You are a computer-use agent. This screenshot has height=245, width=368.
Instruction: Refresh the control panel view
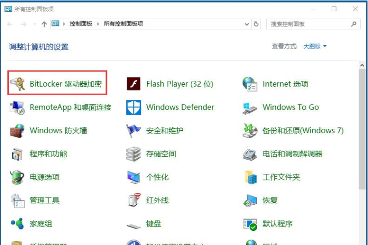click(256, 24)
